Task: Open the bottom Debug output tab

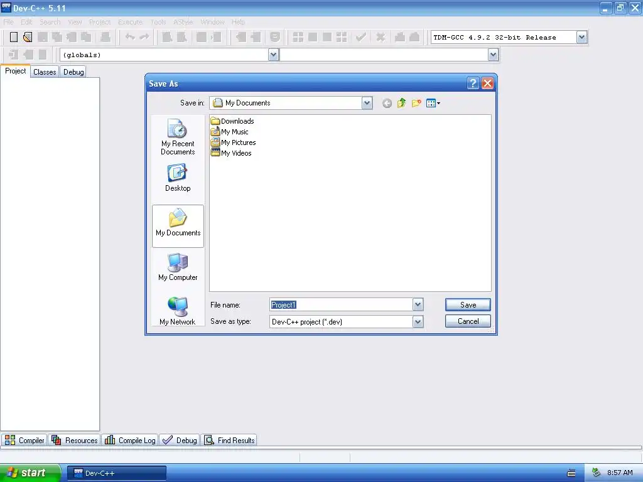Action: [180, 440]
